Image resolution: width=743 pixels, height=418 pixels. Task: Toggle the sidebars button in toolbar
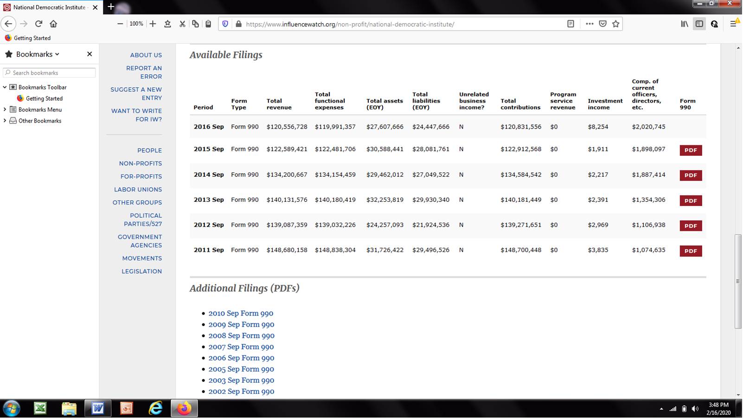[699, 24]
